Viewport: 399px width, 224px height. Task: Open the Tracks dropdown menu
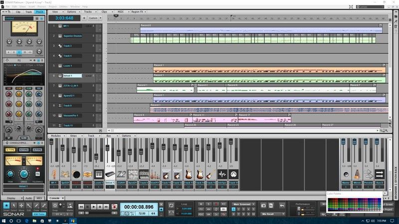[x=90, y=11]
